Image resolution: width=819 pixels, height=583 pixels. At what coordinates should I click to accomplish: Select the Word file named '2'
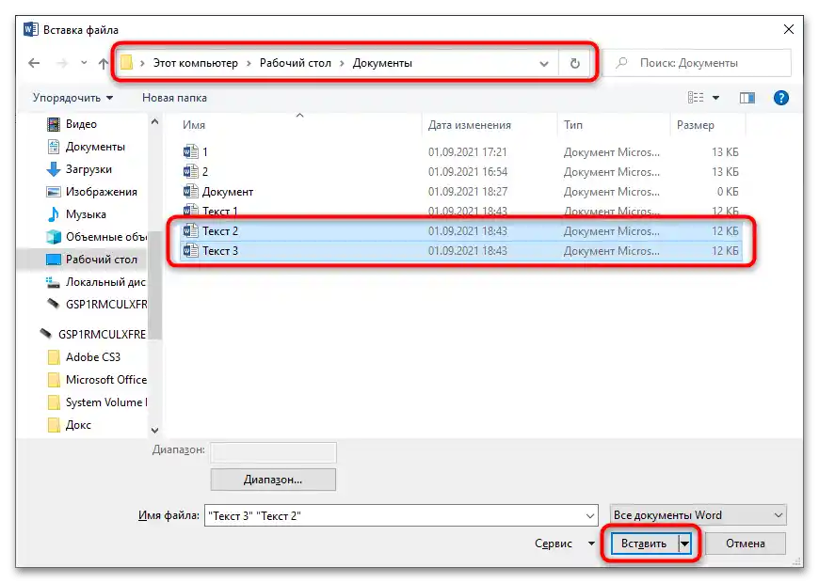[460, 172]
